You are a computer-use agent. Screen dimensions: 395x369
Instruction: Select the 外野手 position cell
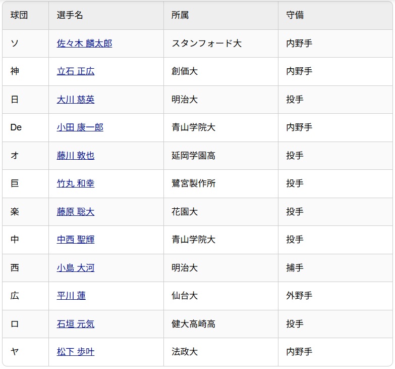pos(299,296)
